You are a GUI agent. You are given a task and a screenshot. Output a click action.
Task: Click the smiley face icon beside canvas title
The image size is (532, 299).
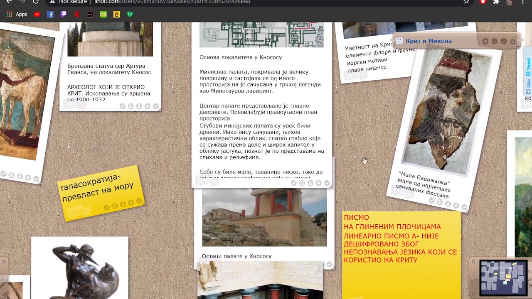coord(399,41)
